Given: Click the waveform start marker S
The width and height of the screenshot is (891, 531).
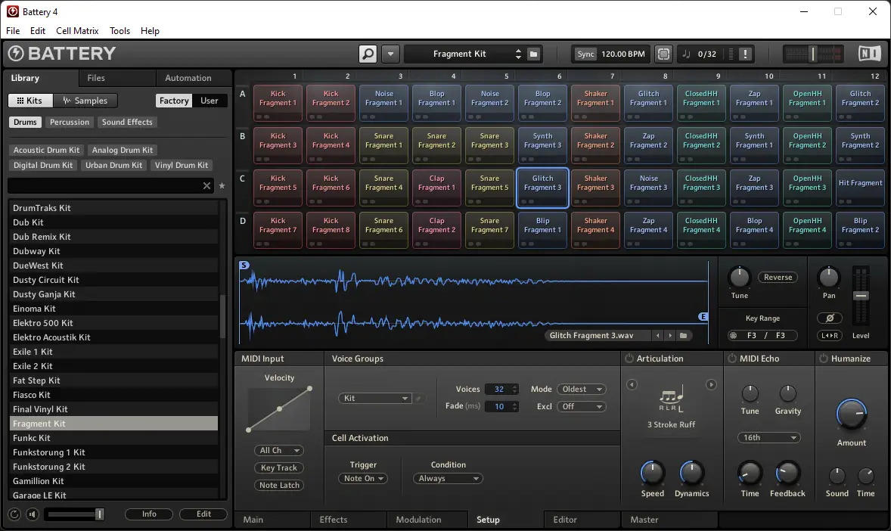Looking at the screenshot, I should click(244, 265).
